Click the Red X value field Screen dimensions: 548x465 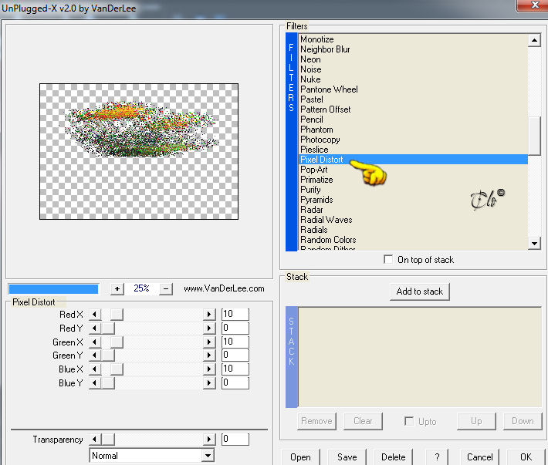coord(235,314)
